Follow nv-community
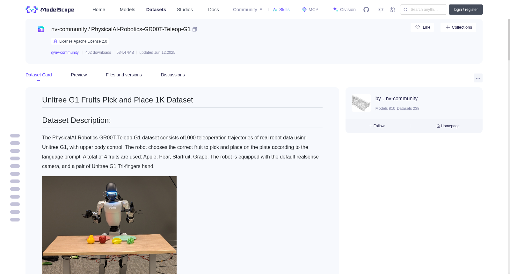The width and height of the screenshot is (510, 274). click(x=377, y=126)
